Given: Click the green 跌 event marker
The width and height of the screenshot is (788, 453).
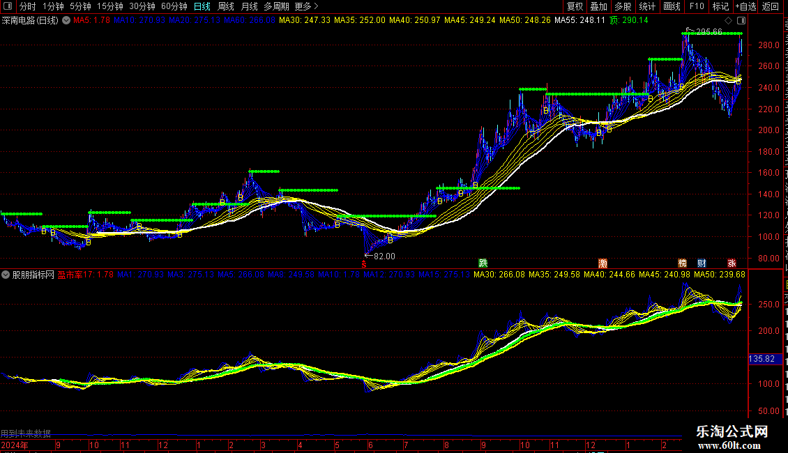Looking at the screenshot, I should point(483,263).
